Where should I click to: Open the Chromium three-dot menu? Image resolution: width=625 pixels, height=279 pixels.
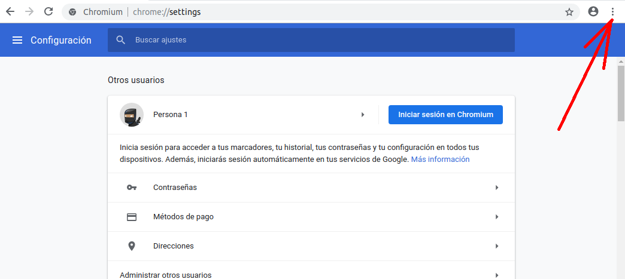[612, 12]
